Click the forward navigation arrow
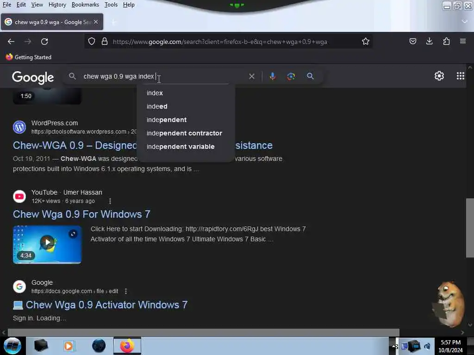 (x=28, y=41)
